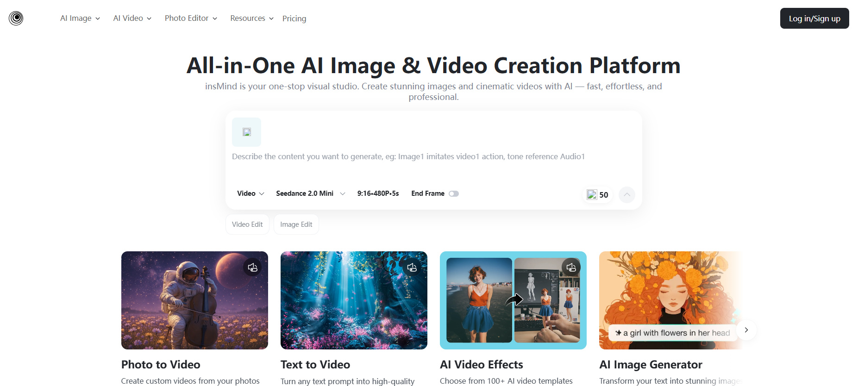
Task: Open the AI Image Generator flower girl thumbnail
Action: coord(671,300)
